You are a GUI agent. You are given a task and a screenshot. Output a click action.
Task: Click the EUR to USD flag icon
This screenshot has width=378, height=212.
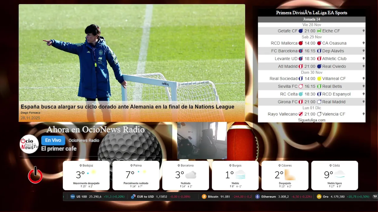coord(133,197)
